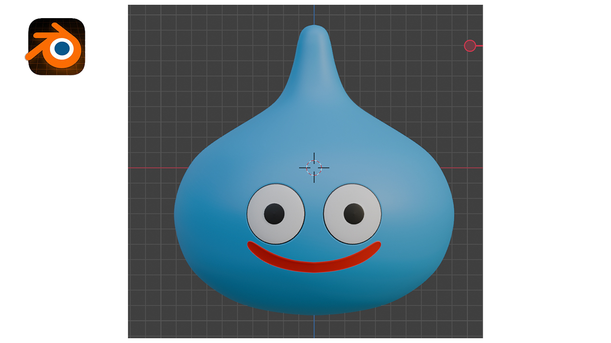The image size is (611, 343).
Task: Click the pointed tip of the slime
Action: coord(314,30)
